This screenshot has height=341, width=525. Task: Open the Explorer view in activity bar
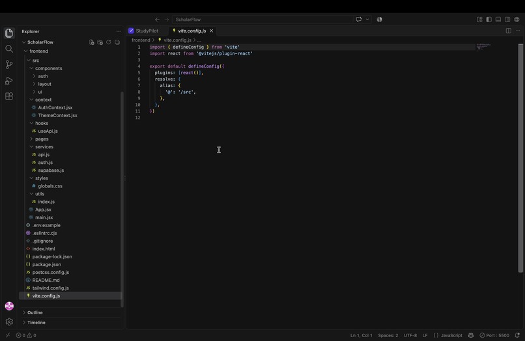pos(9,33)
